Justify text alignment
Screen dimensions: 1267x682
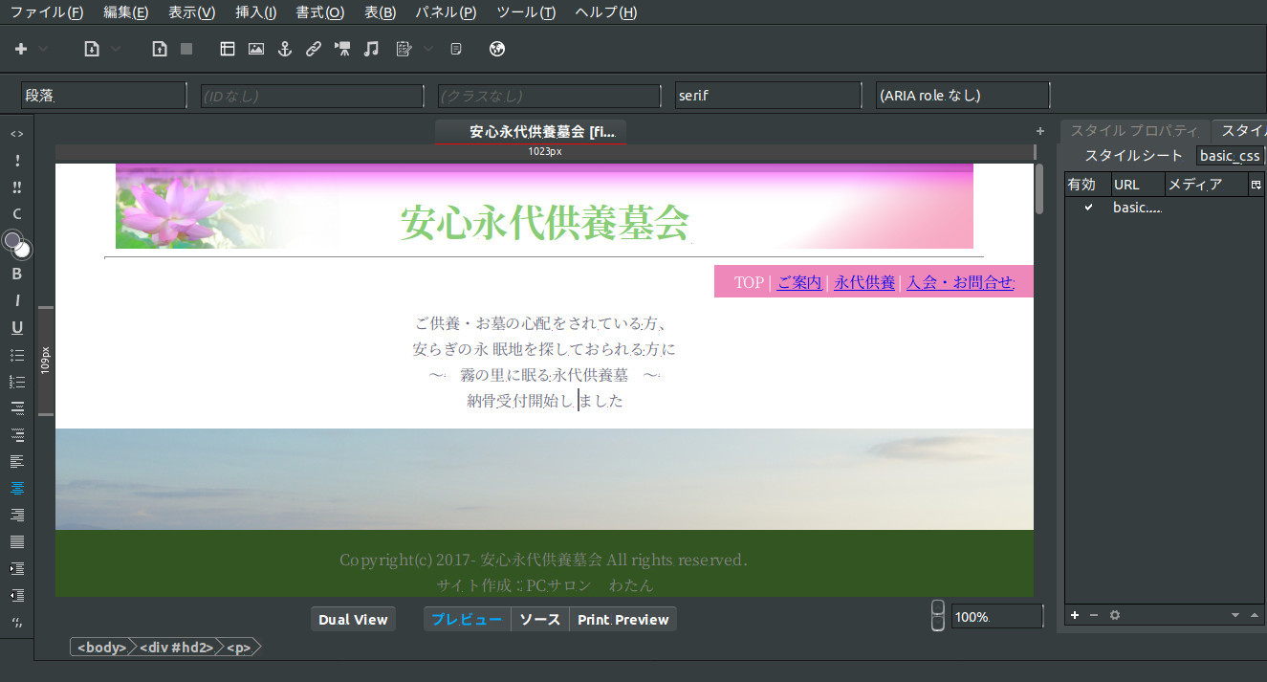(x=17, y=541)
